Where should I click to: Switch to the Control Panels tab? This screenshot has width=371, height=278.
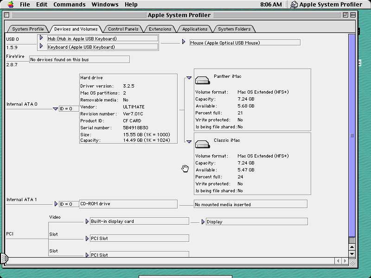(123, 29)
